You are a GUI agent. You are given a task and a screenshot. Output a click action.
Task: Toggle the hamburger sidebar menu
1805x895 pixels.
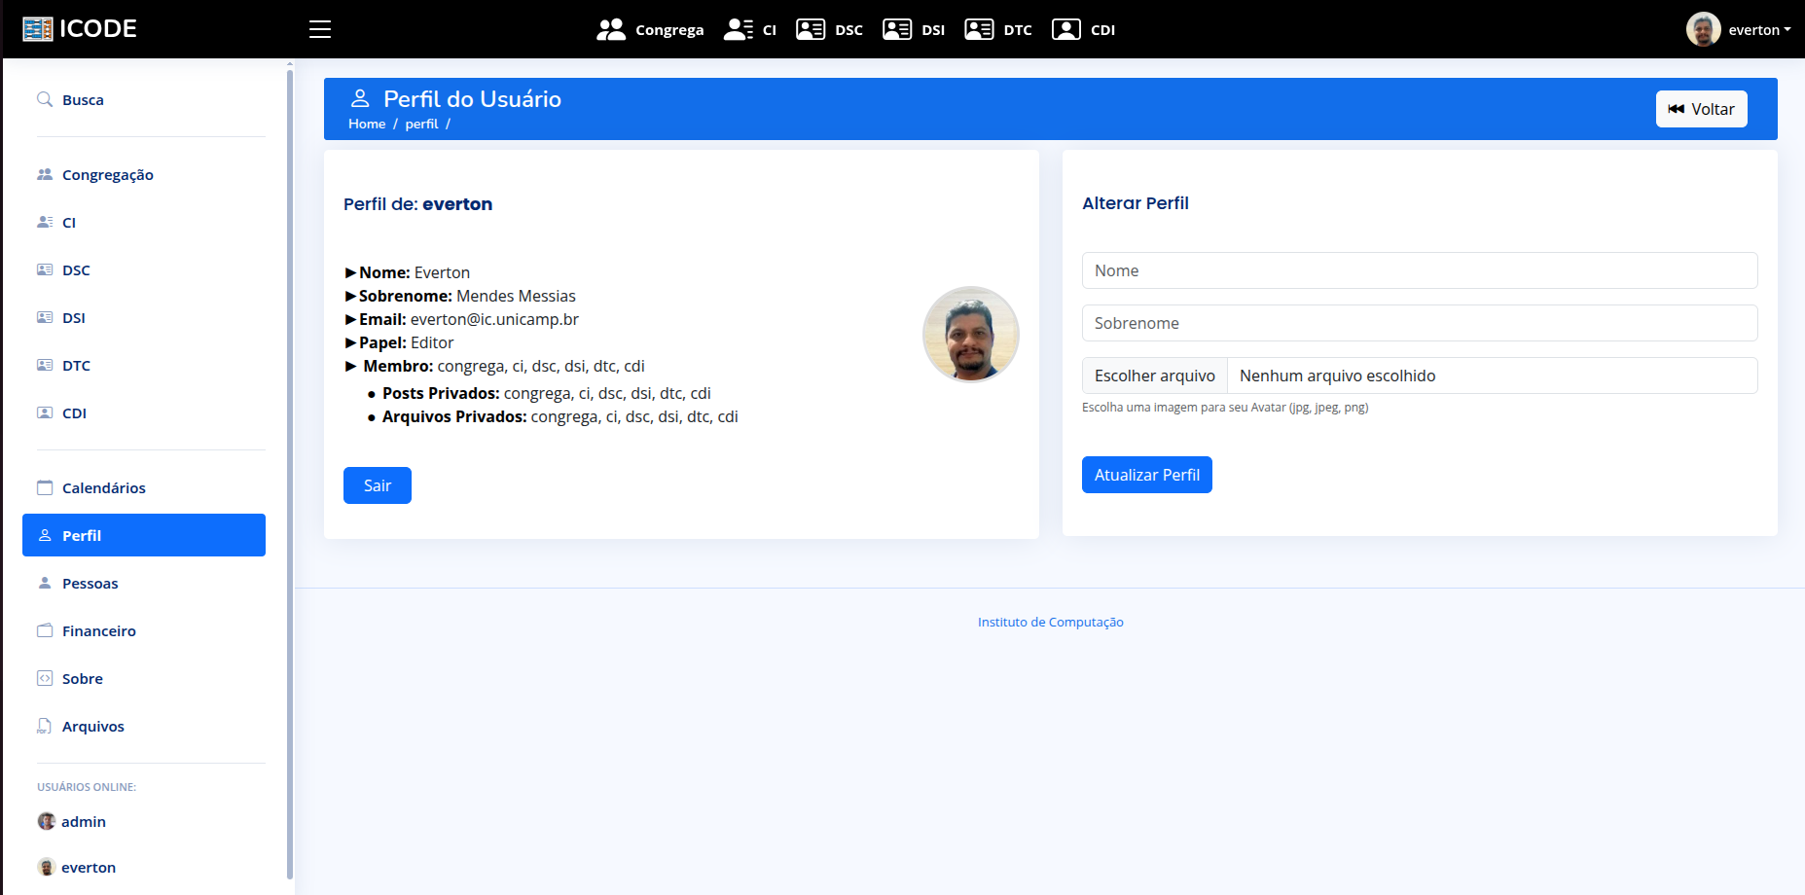click(x=320, y=29)
